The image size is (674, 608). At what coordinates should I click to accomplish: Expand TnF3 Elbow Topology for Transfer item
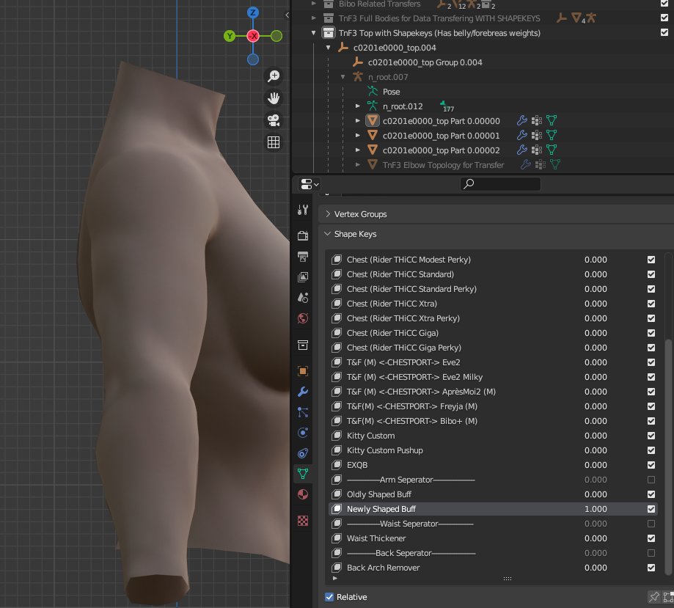click(x=357, y=165)
